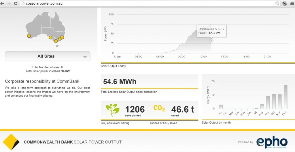The height and width of the screenshot is (152, 295).
Task: Select the Western Australia site marker
Action: tap(29, 36)
